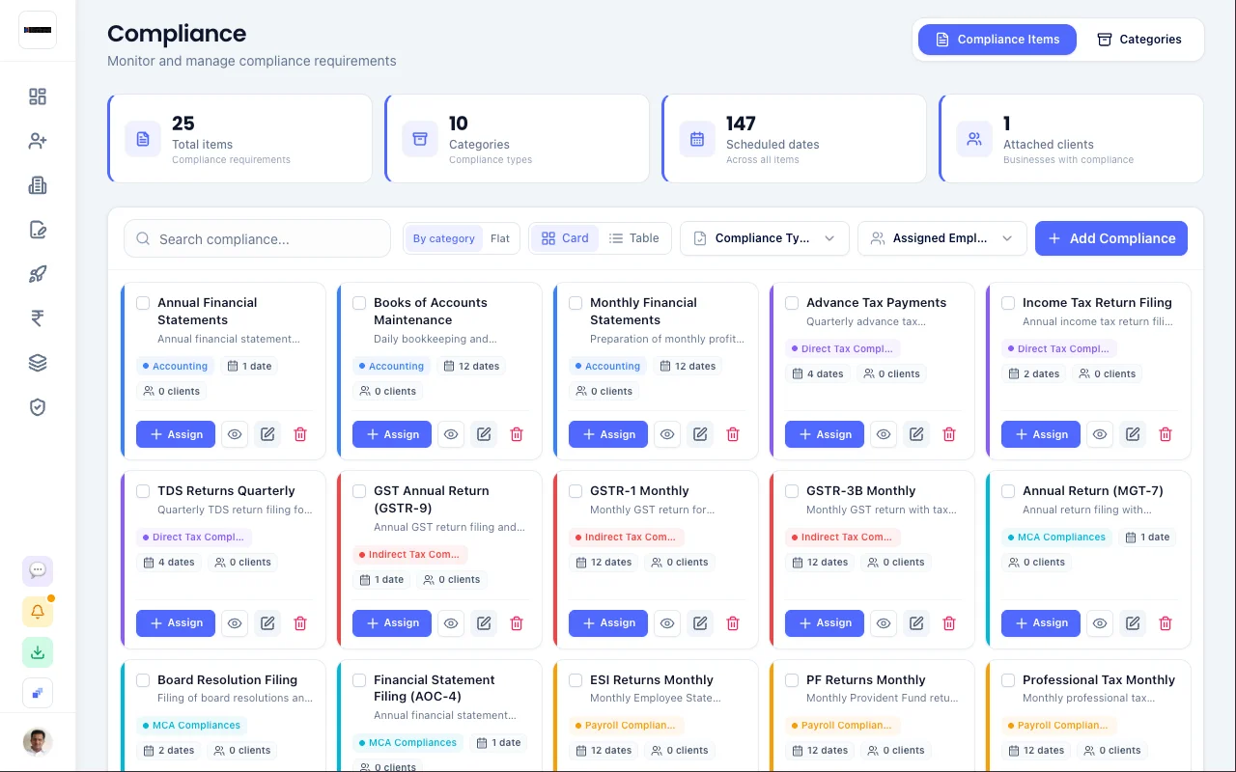Click the MCA Compliances tag on Annual Return (MGT-7)
Viewport: 1236px width, 772px height.
click(x=1055, y=538)
